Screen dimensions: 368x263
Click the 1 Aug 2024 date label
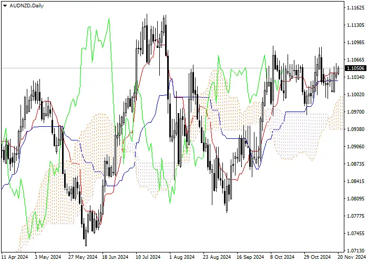[182, 257]
